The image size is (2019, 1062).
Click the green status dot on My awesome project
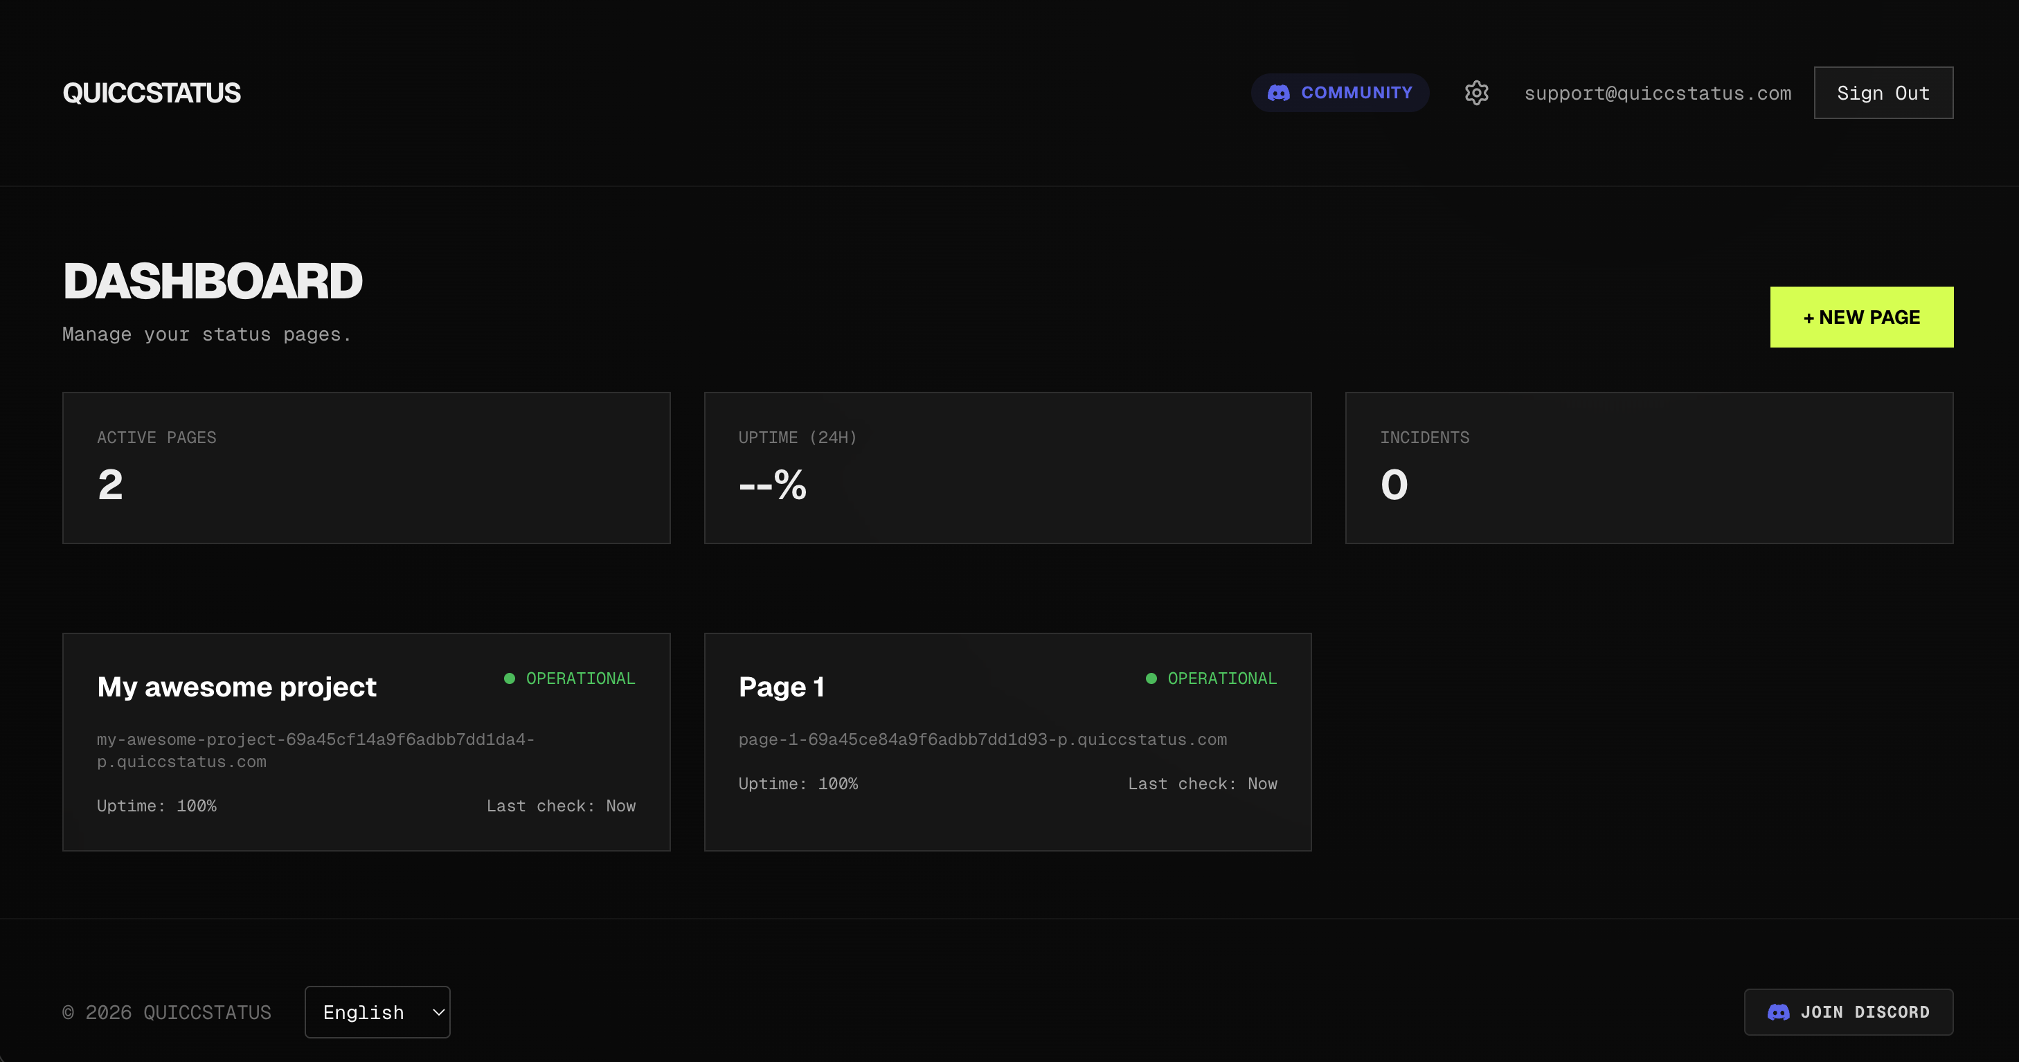(510, 677)
